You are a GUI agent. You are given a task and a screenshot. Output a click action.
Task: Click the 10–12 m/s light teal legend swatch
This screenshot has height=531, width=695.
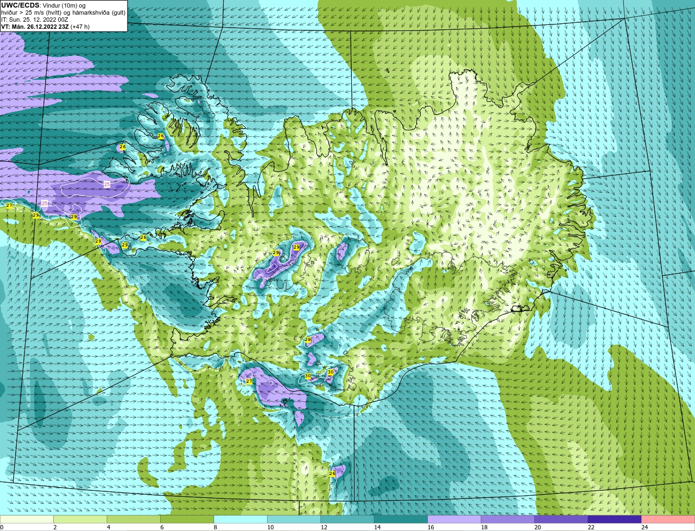point(295,519)
